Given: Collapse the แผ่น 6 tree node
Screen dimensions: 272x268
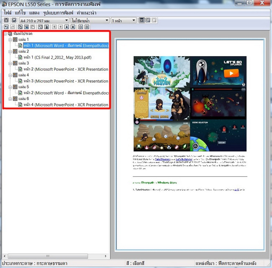Looking at the screenshot, I should pos(10,99).
